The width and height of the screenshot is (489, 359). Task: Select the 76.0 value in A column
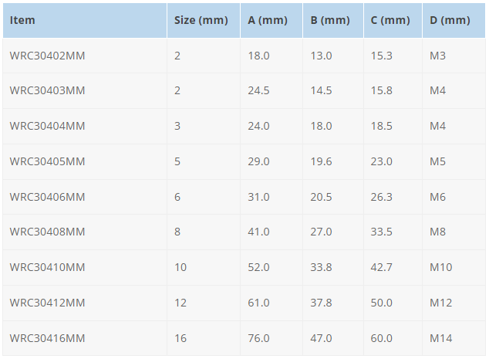[x=258, y=339]
